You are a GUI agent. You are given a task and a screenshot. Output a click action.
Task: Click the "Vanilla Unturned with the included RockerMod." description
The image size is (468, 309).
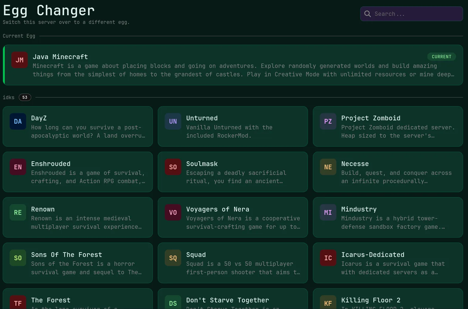(x=230, y=132)
